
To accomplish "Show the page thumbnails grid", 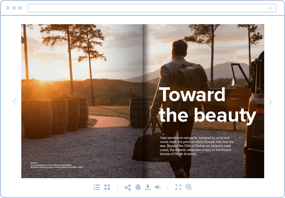I will 107,187.
